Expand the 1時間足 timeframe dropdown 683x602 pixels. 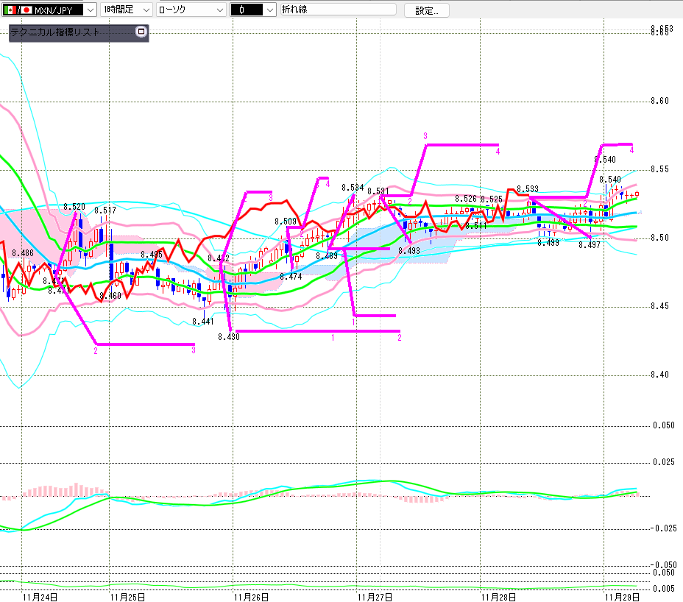pyautogui.click(x=145, y=10)
